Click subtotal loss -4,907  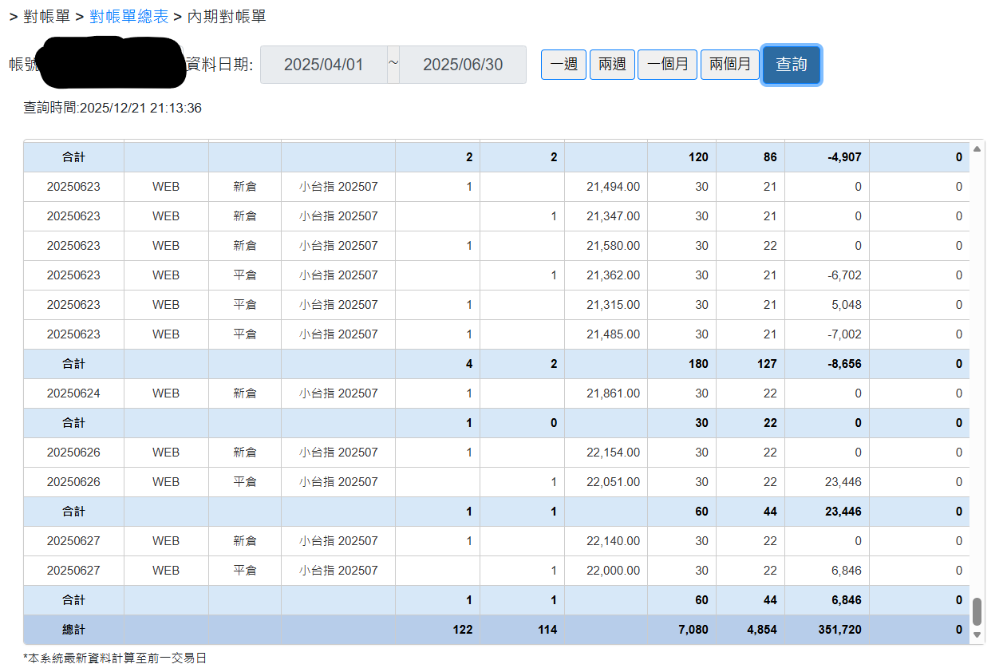[x=843, y=157]
